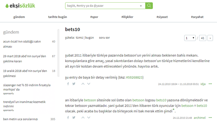Upvote idja's entry

pos(83,84)
